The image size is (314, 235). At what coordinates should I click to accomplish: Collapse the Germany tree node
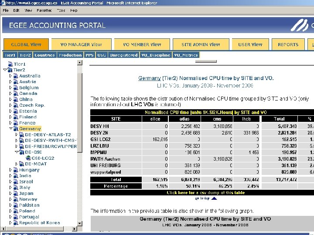click(x=11, y=129)
